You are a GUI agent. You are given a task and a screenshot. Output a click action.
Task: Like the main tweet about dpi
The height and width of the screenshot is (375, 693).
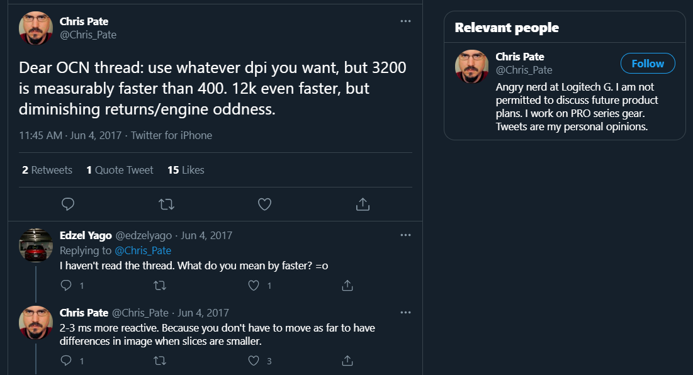(x=265, y=204)
